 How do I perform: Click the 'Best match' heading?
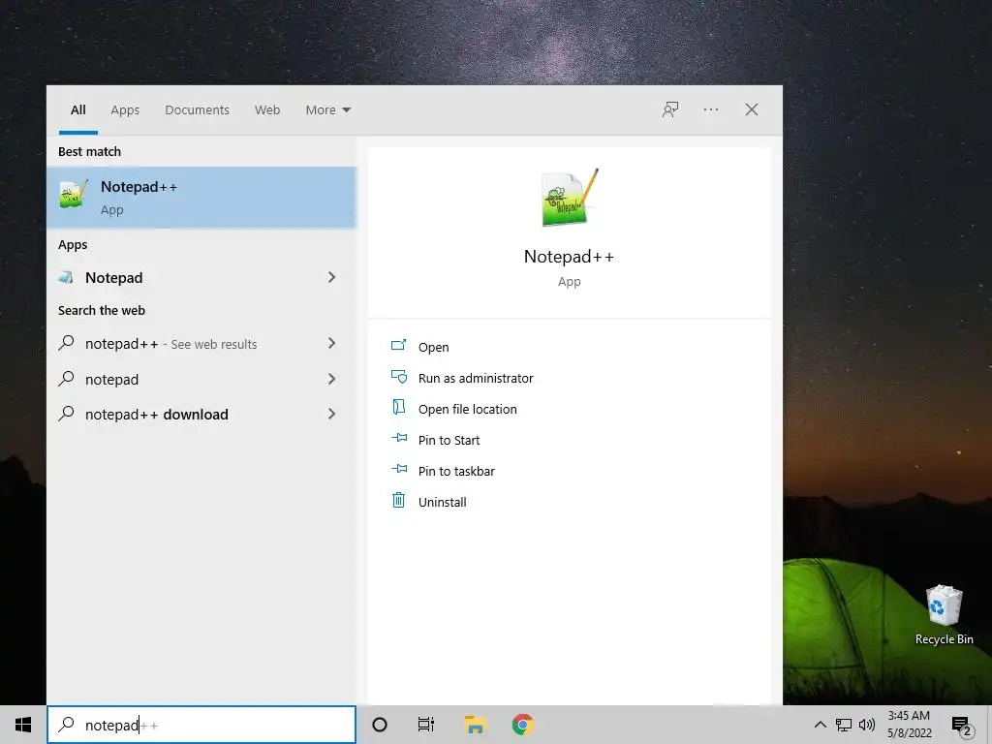89,151
